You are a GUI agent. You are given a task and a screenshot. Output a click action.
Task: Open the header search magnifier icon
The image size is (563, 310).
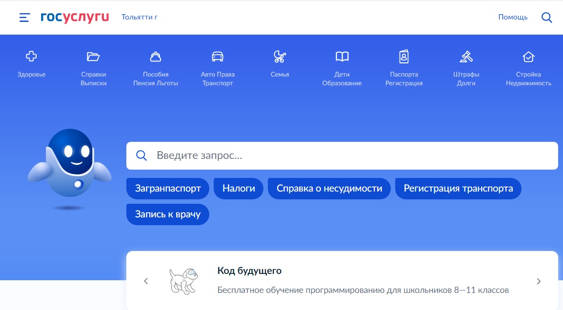[x=546, y=17]
